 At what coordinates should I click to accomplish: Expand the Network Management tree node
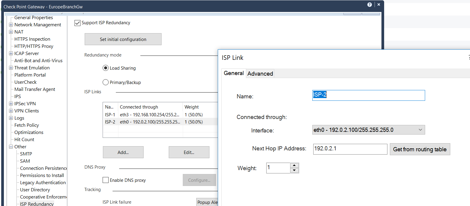point(11,25)
